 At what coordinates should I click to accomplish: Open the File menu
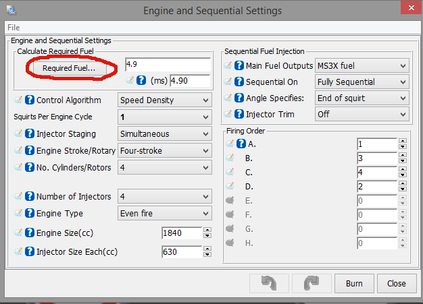tap(14, 28)
